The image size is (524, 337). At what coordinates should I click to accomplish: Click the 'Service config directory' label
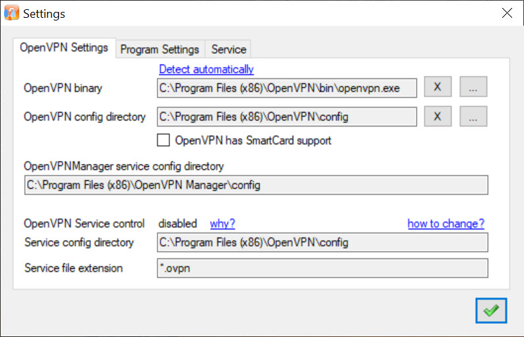(79, 243)
